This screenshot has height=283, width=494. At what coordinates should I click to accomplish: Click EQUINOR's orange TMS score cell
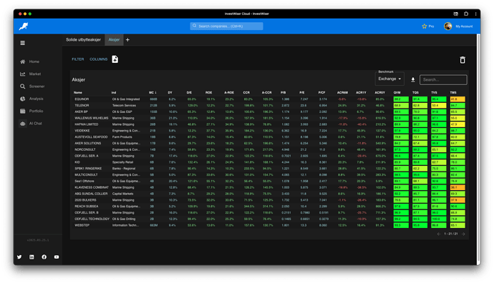pyautogui.click(x=457, y=99)
